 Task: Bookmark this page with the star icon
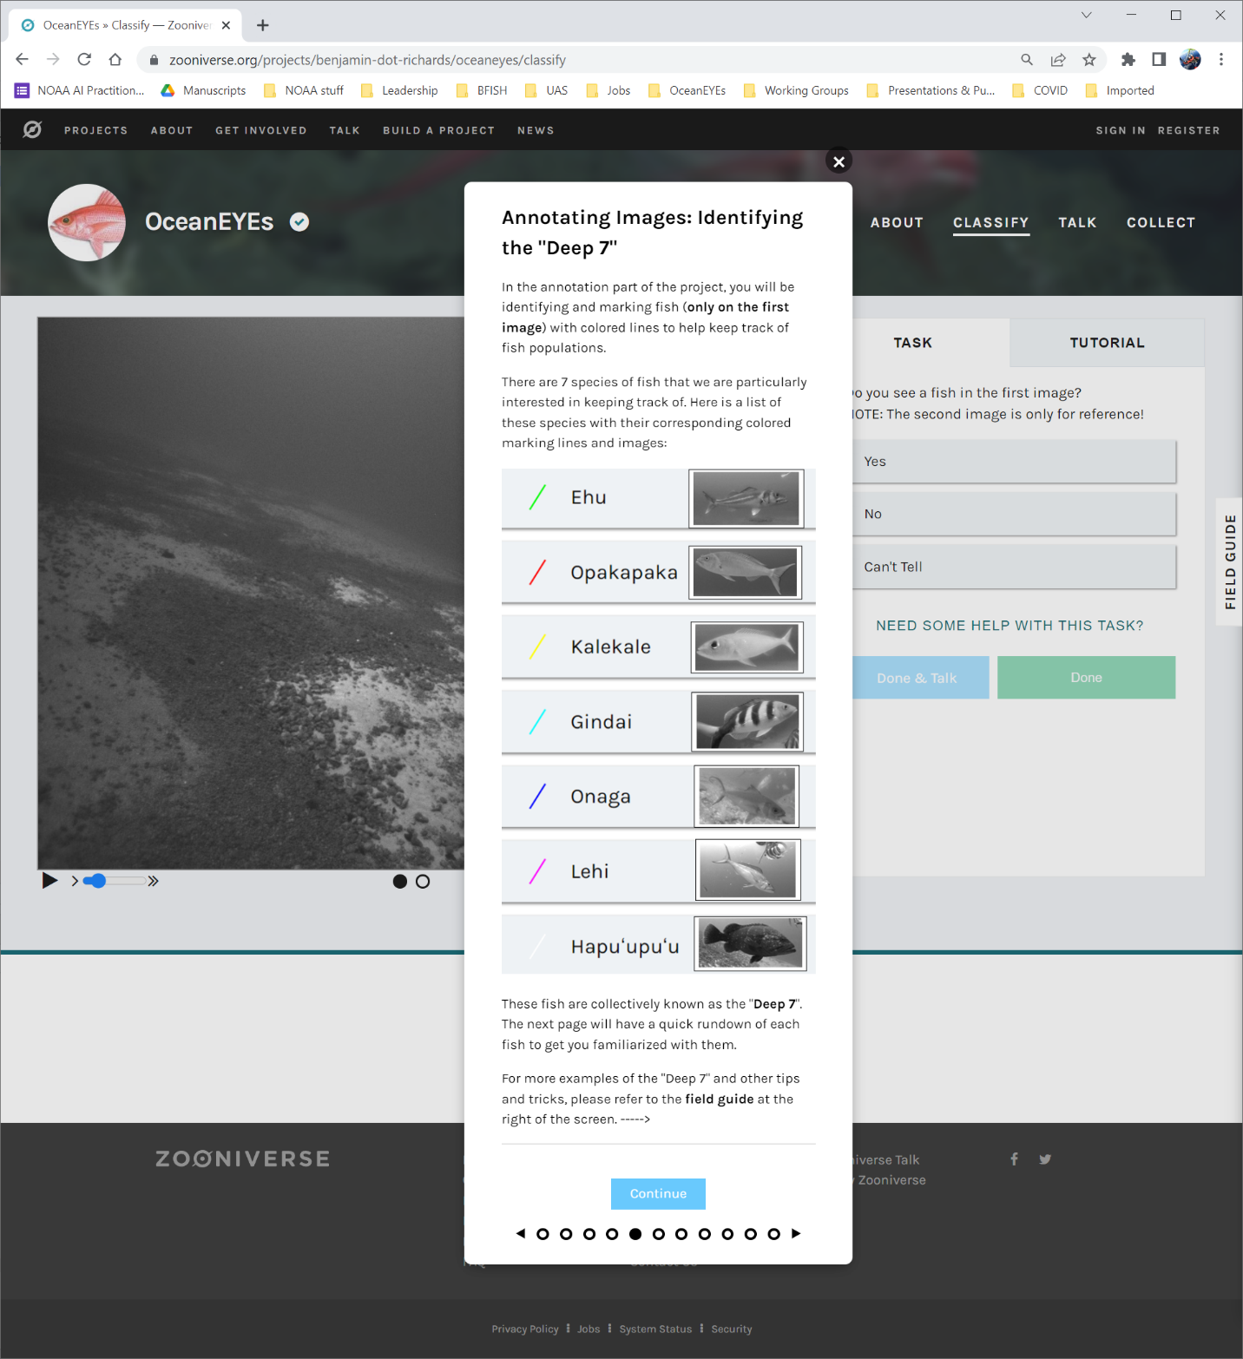pos(1088,60)
